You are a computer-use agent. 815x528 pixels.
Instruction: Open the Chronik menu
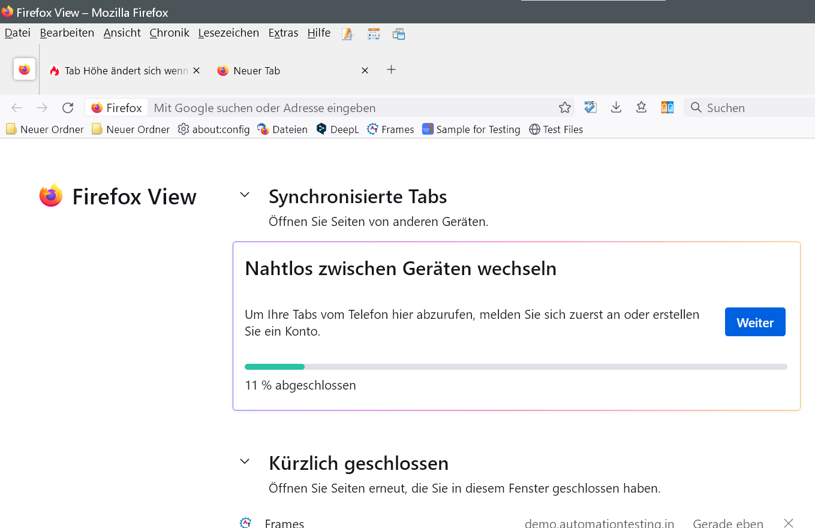coord(169,33)
